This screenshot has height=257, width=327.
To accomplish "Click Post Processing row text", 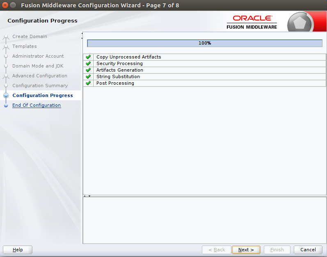I will point(115,83).
